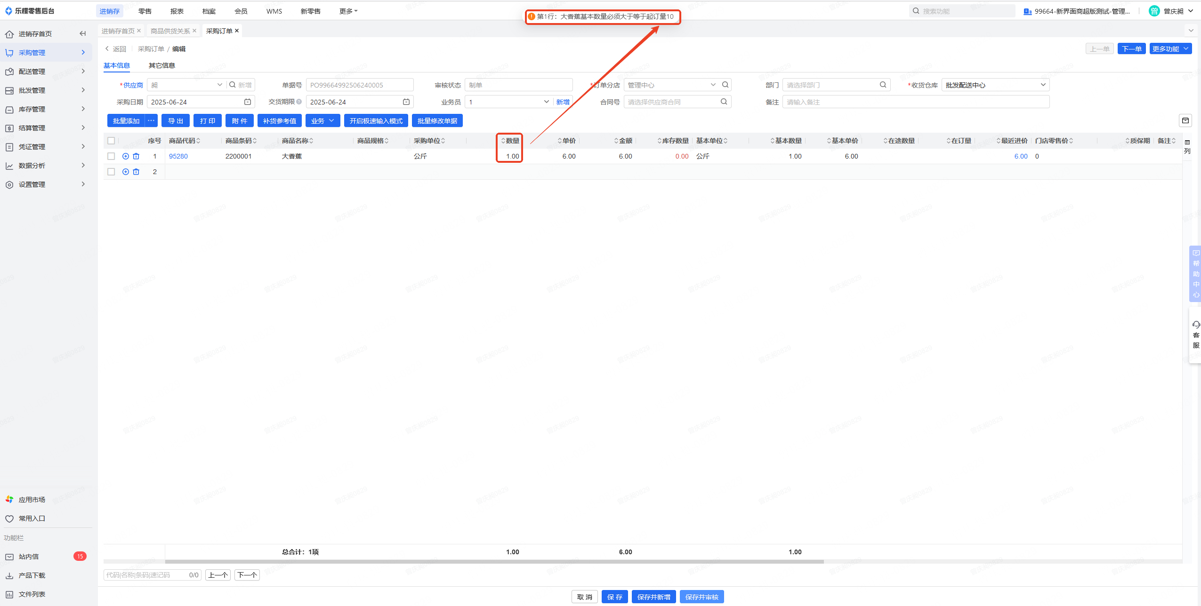The height and width of the screenshot is (606, 1201).
Task: Open 文件列表 in the sidebar
Action: [x=32, y=594]
